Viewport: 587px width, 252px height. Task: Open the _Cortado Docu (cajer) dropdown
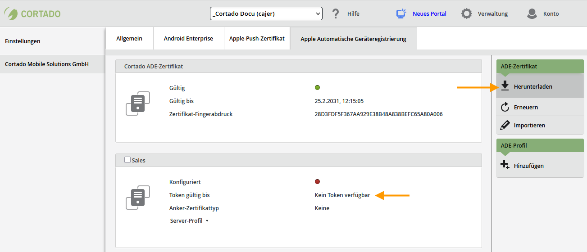pyautogui.click(x=266, y=13)
